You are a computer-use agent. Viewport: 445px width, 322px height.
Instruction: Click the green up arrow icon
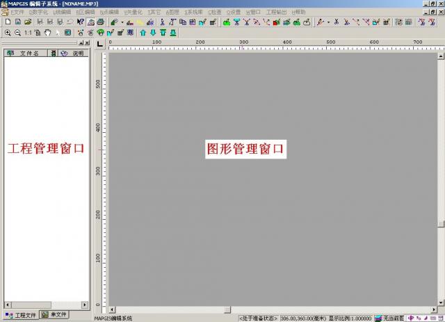click(x=143, y=33)
